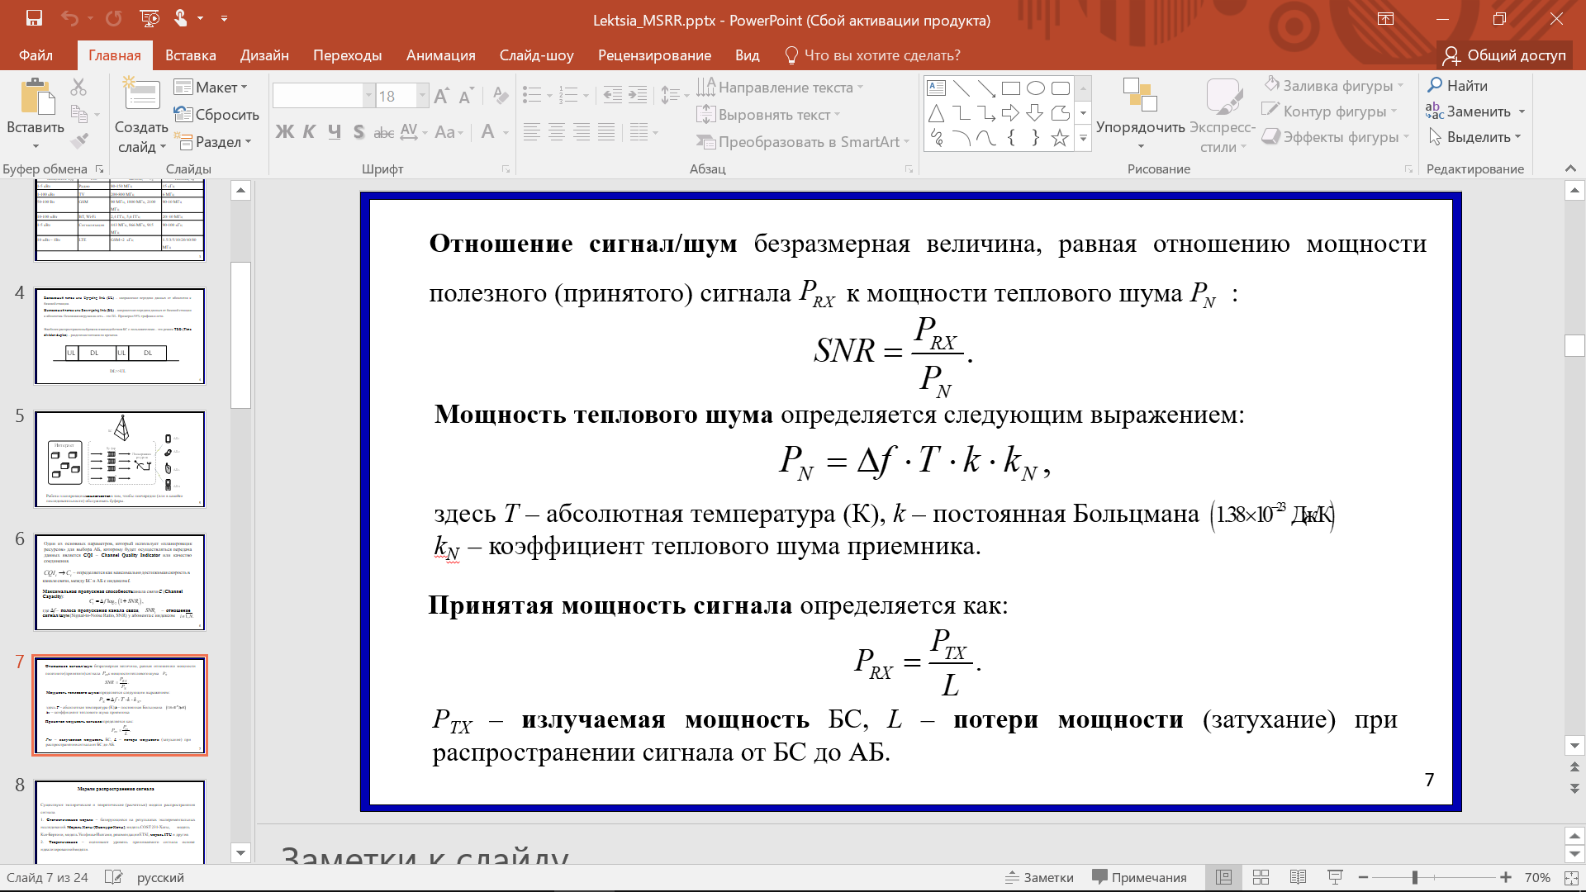Select slide 5 thumbnail
The width and height of the screenshot is (1586, 892).
120,459
